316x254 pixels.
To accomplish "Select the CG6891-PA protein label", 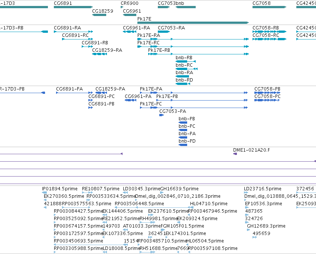I will 69,89.
